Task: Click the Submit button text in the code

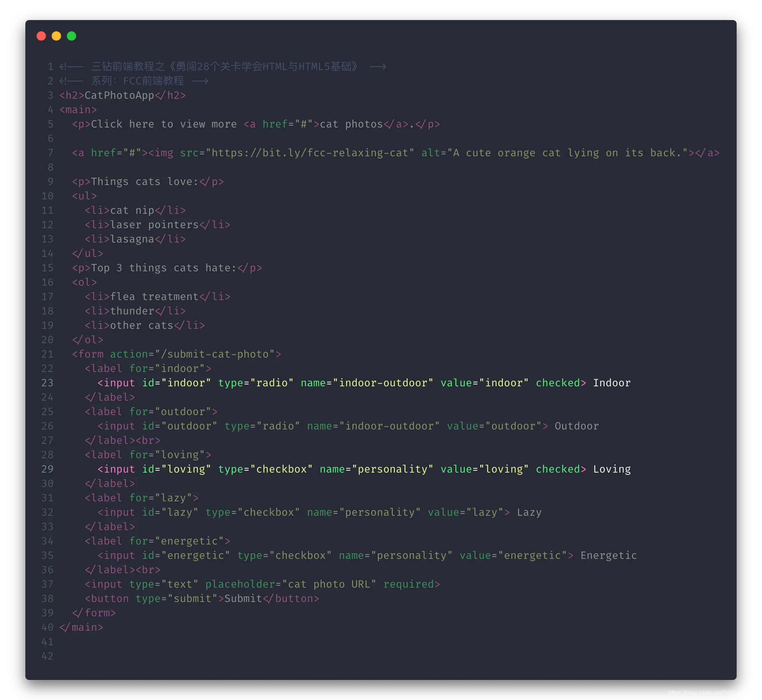Action: tap(243, 599)
